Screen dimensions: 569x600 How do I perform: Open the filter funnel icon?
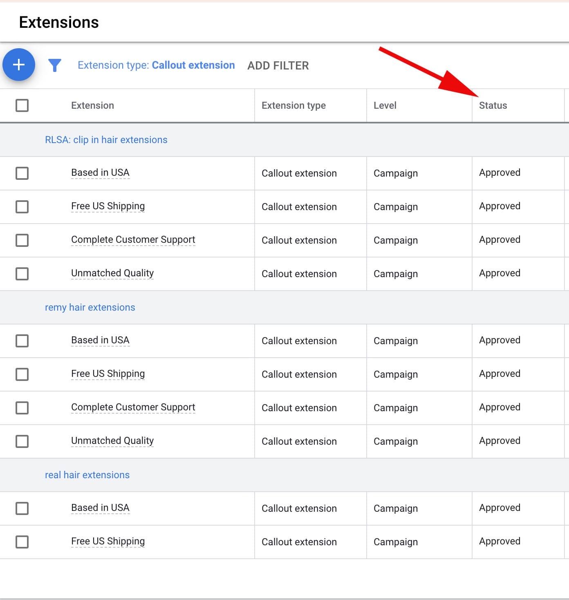55,65
